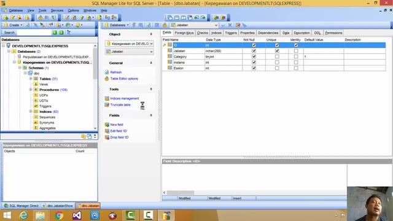Enable Unique checkbox for Instansi field

tap(277, 63)
